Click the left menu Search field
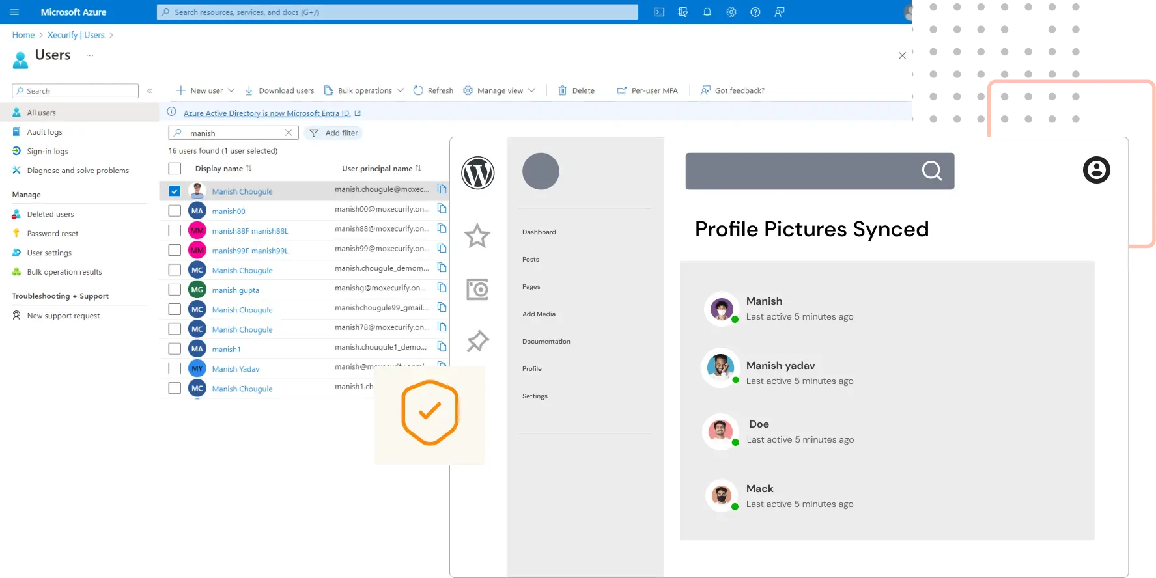1156x578 pixels. click(75, 90)
